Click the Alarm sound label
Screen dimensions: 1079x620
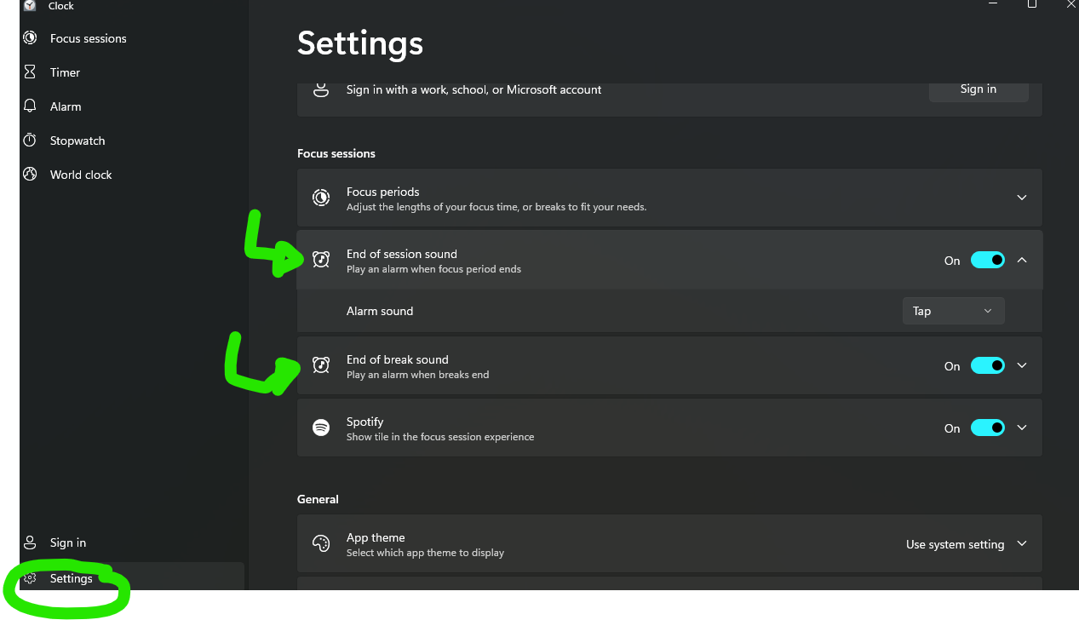tap(380, 311)
